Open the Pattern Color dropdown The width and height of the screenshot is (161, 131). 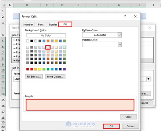point(120,35)
